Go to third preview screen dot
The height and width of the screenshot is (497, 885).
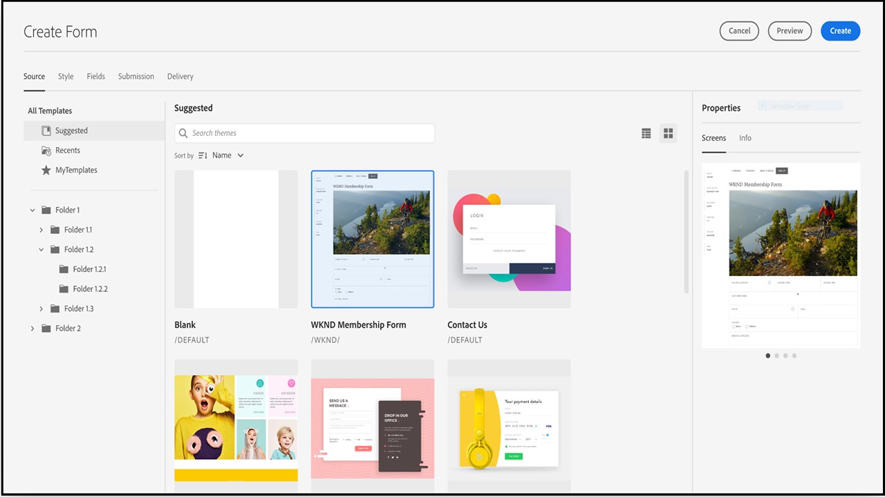coord(785,355)
